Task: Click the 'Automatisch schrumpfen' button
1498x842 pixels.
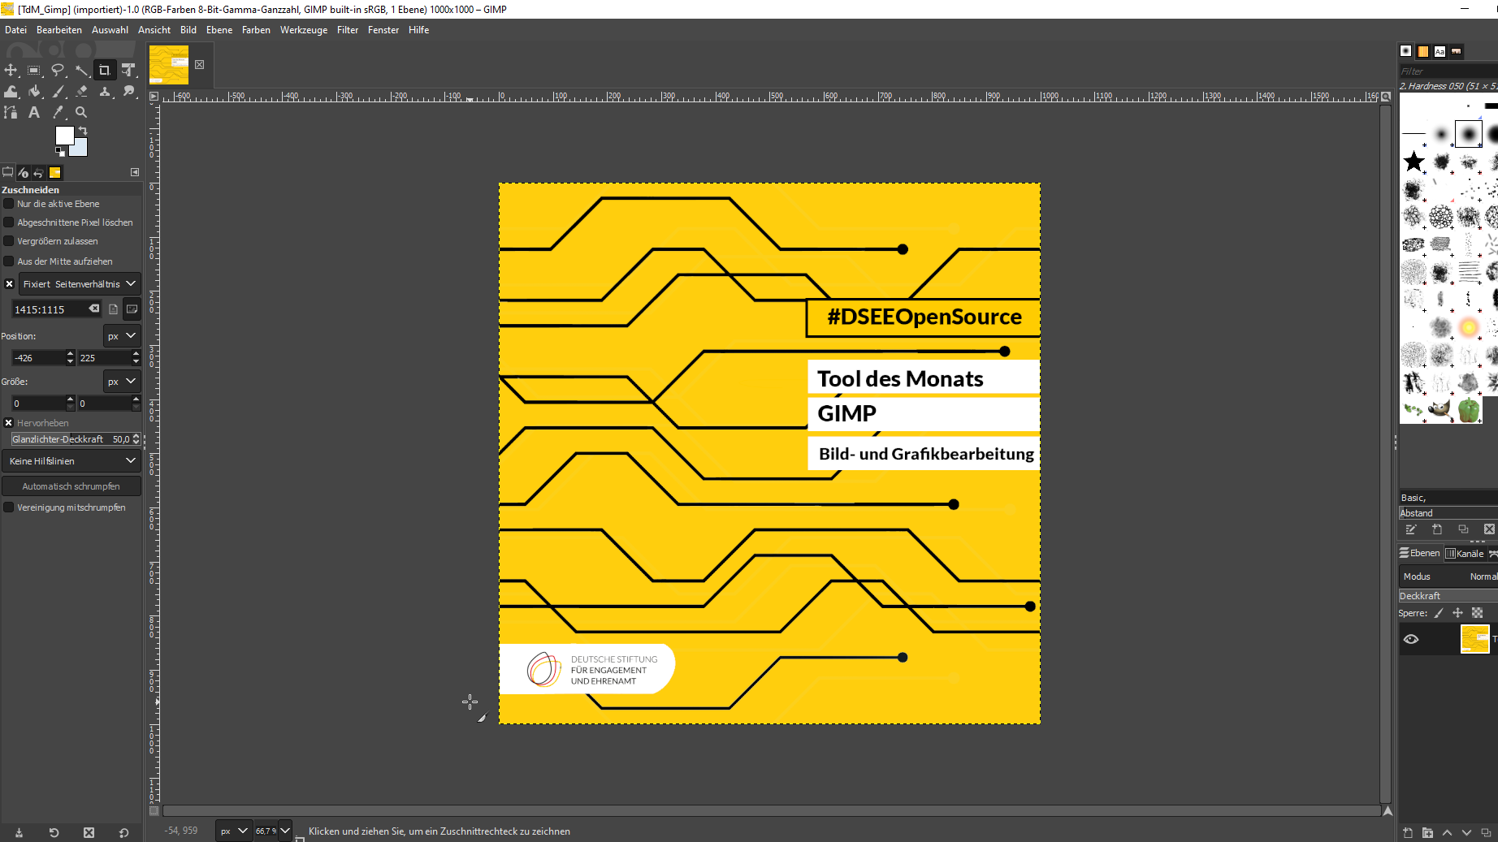Action: (71, 486)
